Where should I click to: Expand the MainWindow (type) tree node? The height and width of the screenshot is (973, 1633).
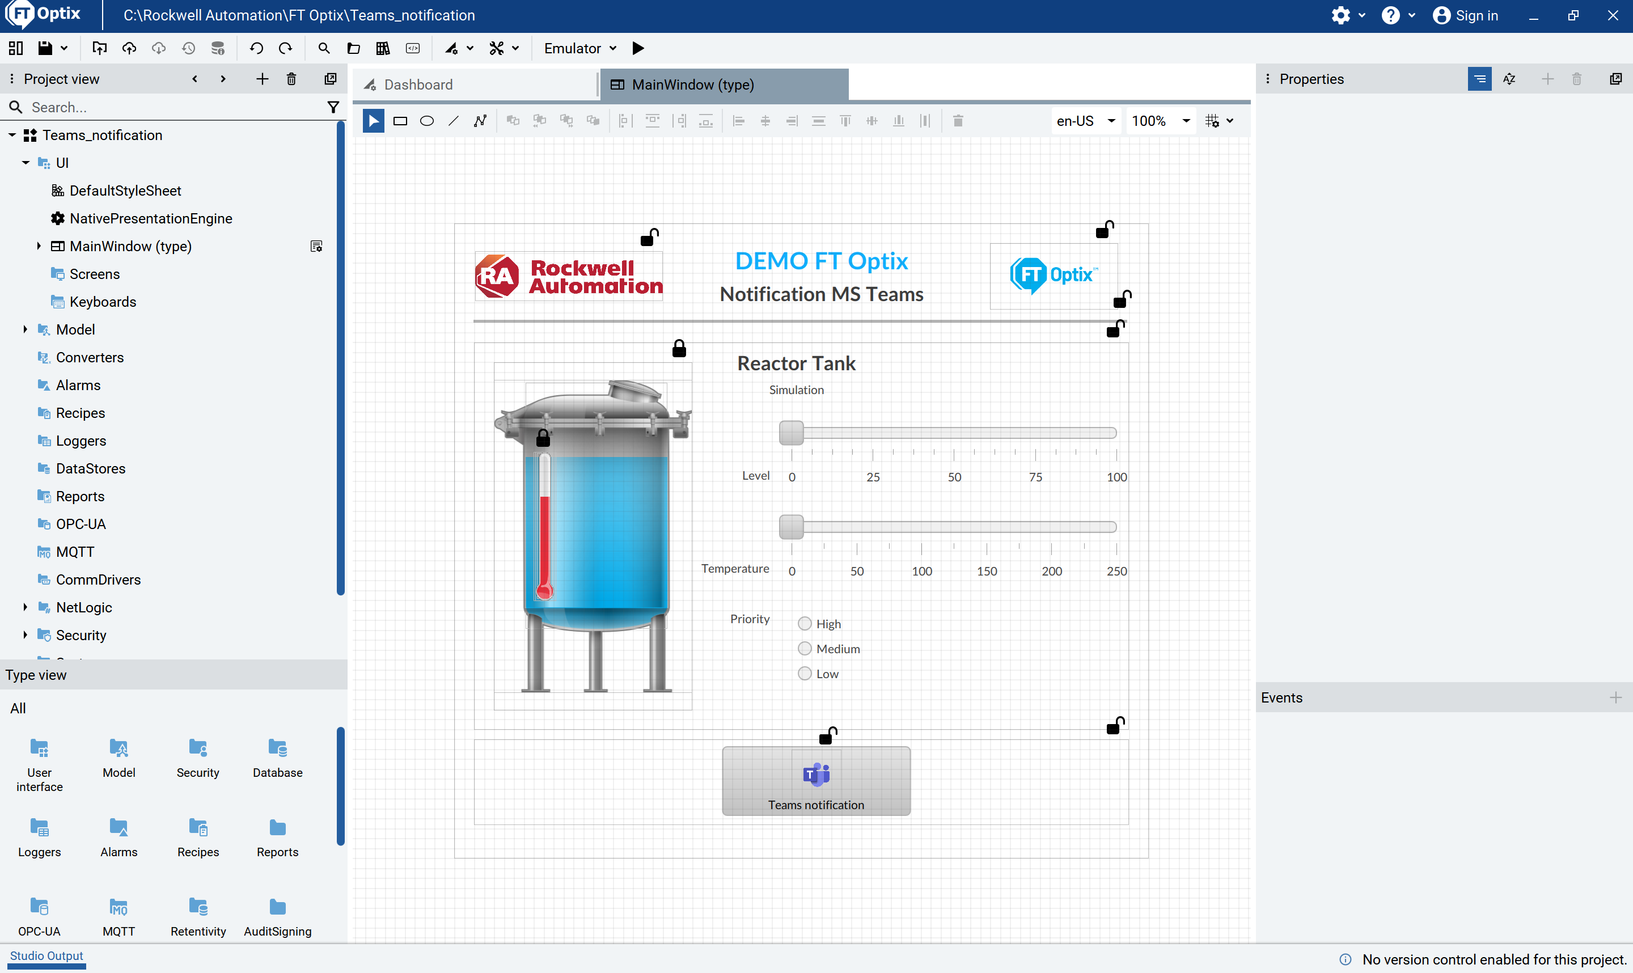38,247
